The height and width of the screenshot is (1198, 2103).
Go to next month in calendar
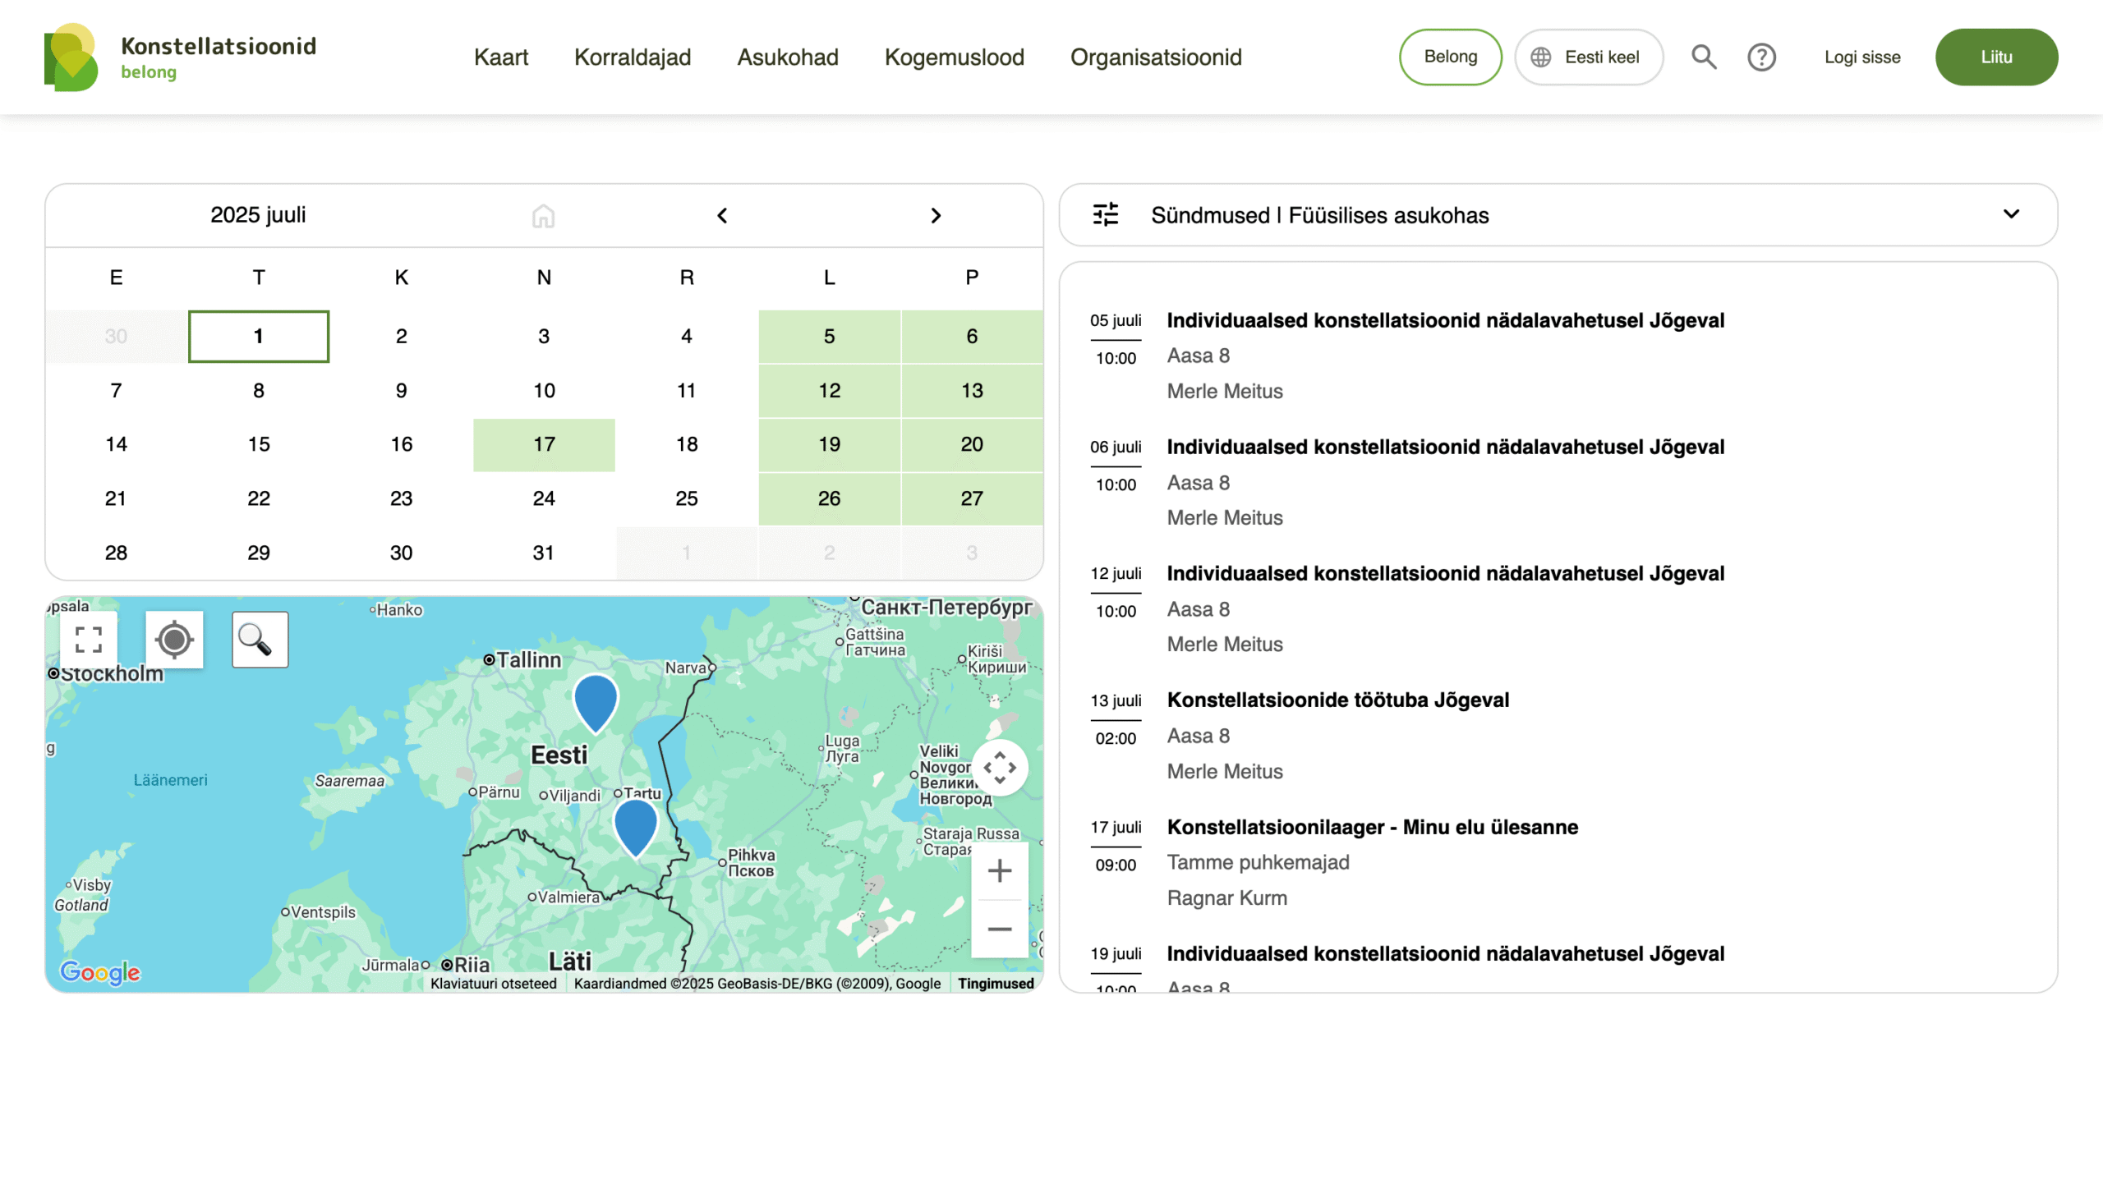pos(935,216)
